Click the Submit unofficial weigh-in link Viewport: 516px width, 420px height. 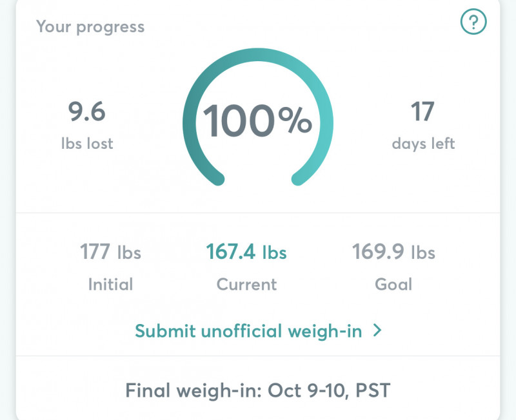tap(249, 331)
